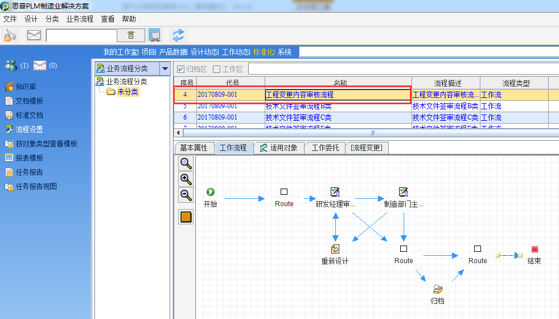Click the filter field beside 工作区 checkbox
The width and height of the screenshot is (559, 319).
coord(404,69)
